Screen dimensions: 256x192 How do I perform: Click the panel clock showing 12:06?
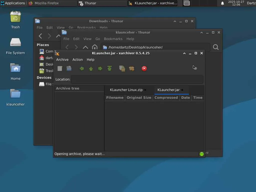click(236, 3)
